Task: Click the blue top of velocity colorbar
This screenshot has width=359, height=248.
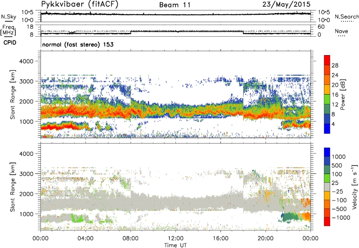Action: [327, 152]
